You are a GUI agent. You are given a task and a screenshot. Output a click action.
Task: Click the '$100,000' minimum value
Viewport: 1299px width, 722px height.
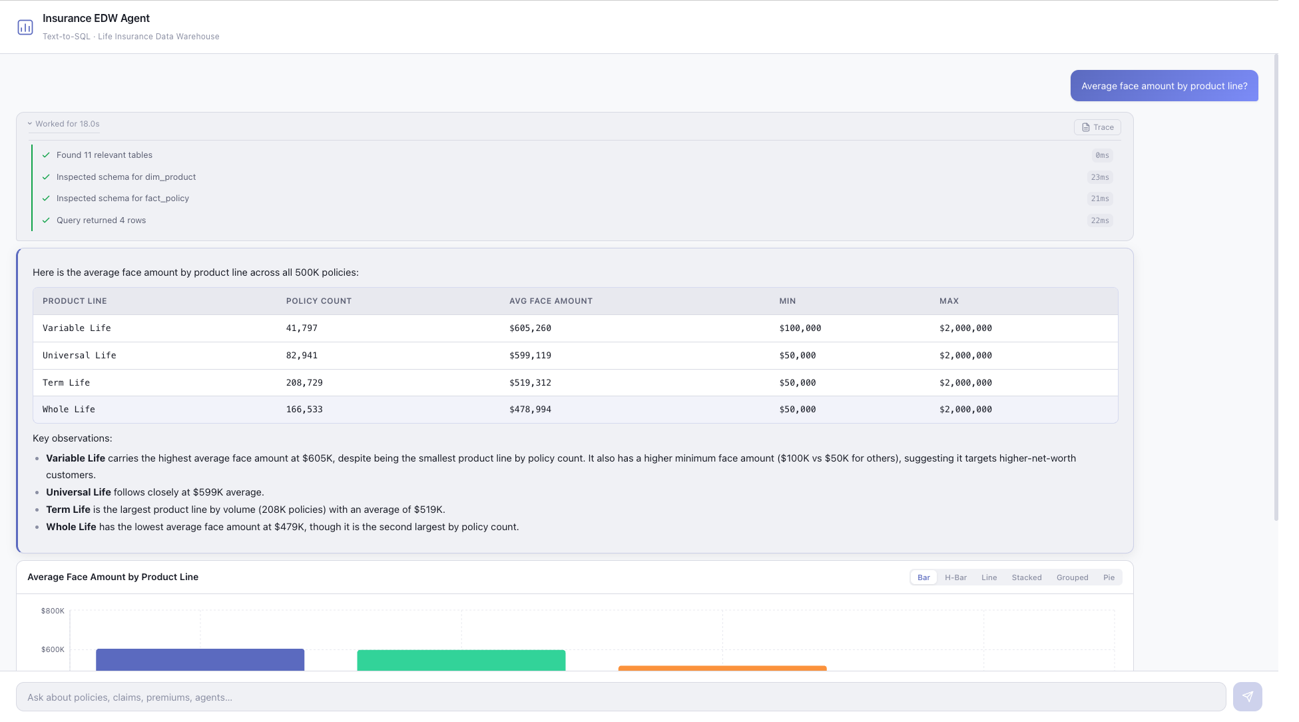(800, 328)
